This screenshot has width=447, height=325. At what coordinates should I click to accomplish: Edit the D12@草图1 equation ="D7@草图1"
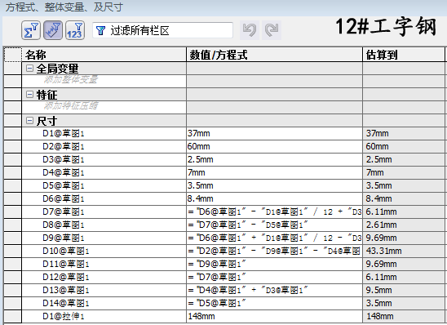[275, 278]
